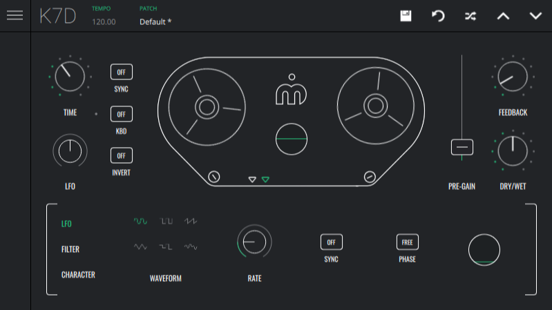
Task: Switch to the FILTER tab
Action: click(x=70, y=249)
